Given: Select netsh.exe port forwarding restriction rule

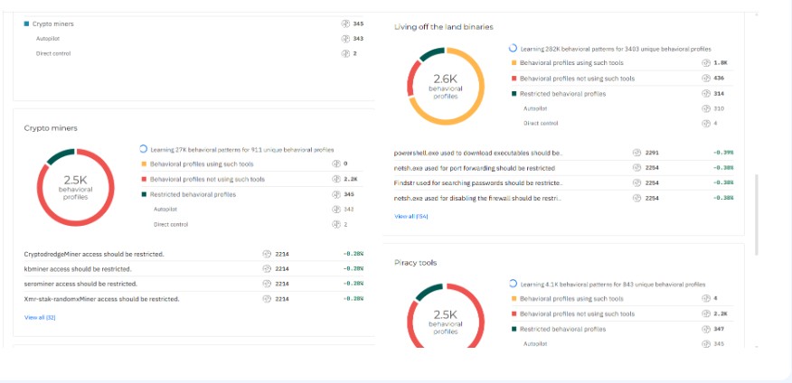Looking at the screenshot, I should point(563,167).
